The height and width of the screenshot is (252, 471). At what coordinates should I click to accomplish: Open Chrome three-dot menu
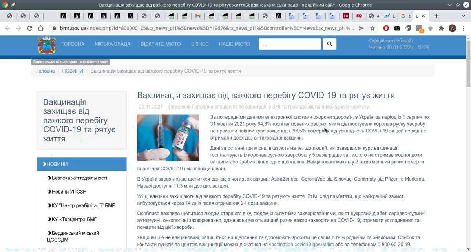(464, 28)
